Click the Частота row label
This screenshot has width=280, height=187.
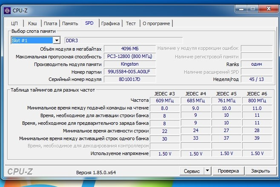tap(140, 100)
